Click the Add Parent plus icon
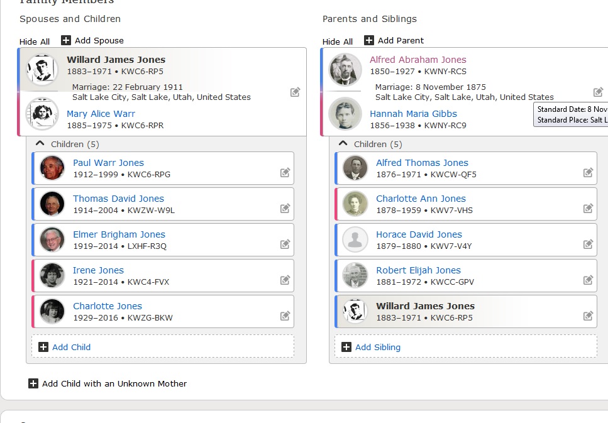Image resolution: width=608 pixels, height=423 pixels. coord(368,40)
